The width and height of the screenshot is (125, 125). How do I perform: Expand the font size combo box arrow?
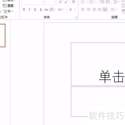pos(56,2)
